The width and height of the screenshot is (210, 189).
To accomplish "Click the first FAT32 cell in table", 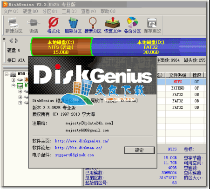I will tap(178, 94).
